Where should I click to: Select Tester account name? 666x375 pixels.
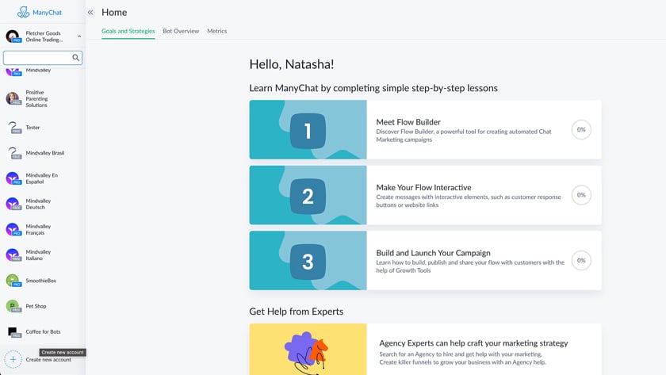tap(33, 128)
